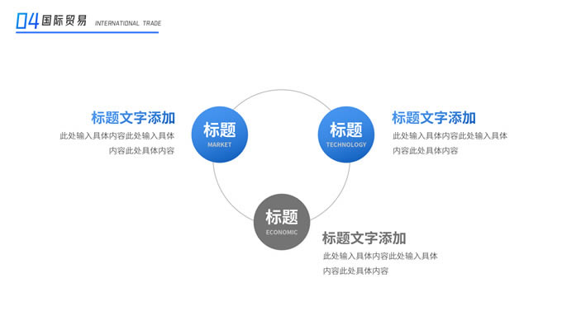The height and width of the screenshot is (316, 562).
Task: Click the first description line beside ECONOMIC
Action: point(380,256)
